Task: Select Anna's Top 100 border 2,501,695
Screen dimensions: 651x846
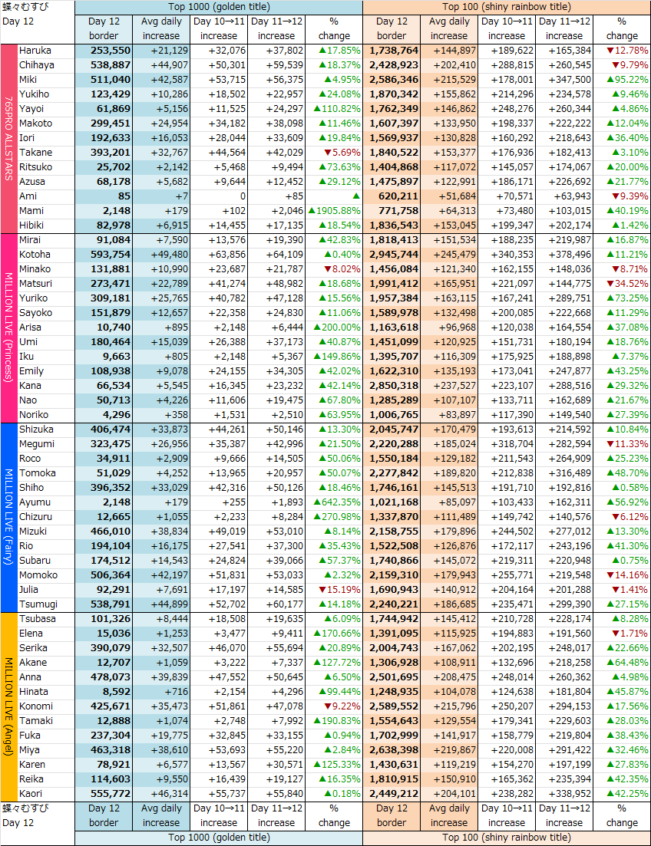Action: tap(392, 677)
